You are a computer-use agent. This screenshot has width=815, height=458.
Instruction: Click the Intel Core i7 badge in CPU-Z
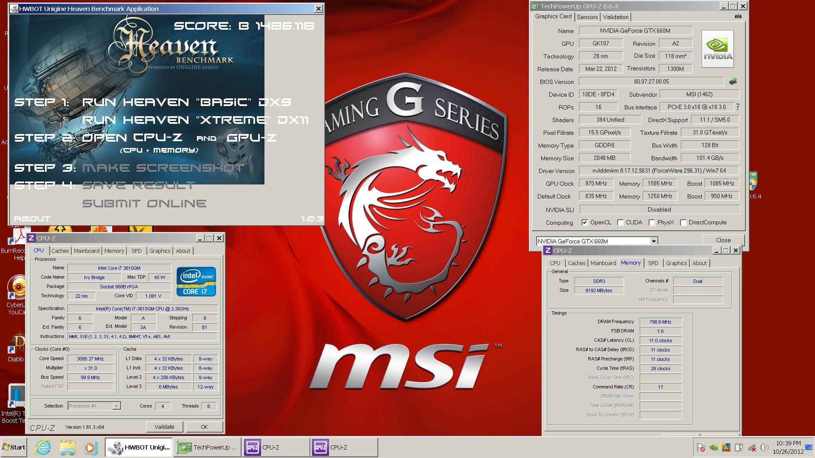196,281
